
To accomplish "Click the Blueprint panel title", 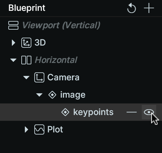I will [27, 8].
